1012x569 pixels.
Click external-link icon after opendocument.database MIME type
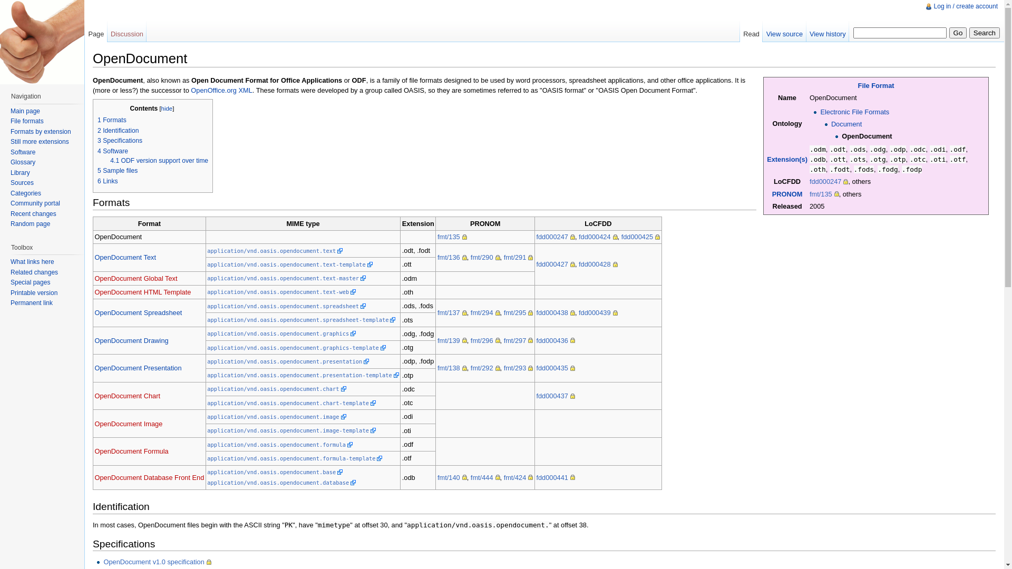[x=353, y=483]
